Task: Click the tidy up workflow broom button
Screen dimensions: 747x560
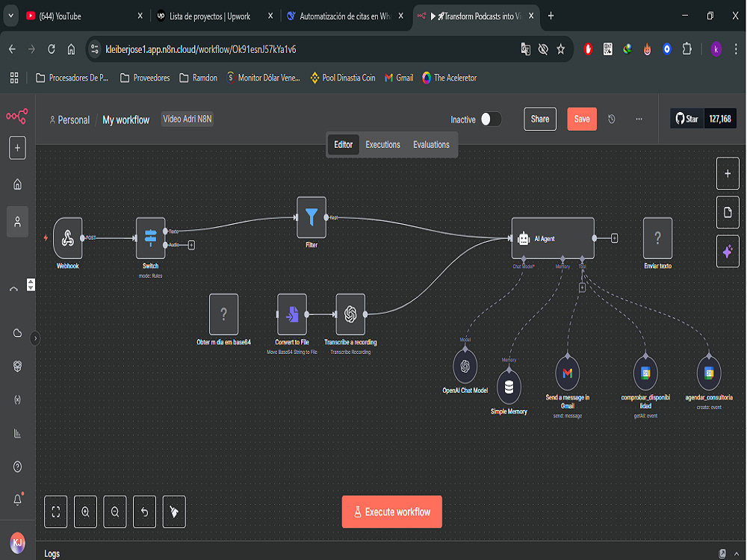Action: 174,512
